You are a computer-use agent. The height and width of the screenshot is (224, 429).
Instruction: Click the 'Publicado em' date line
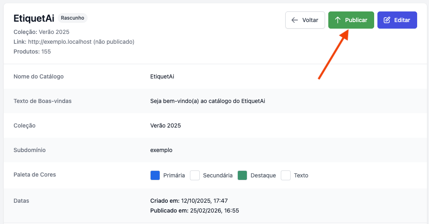(x=194, y=211)
